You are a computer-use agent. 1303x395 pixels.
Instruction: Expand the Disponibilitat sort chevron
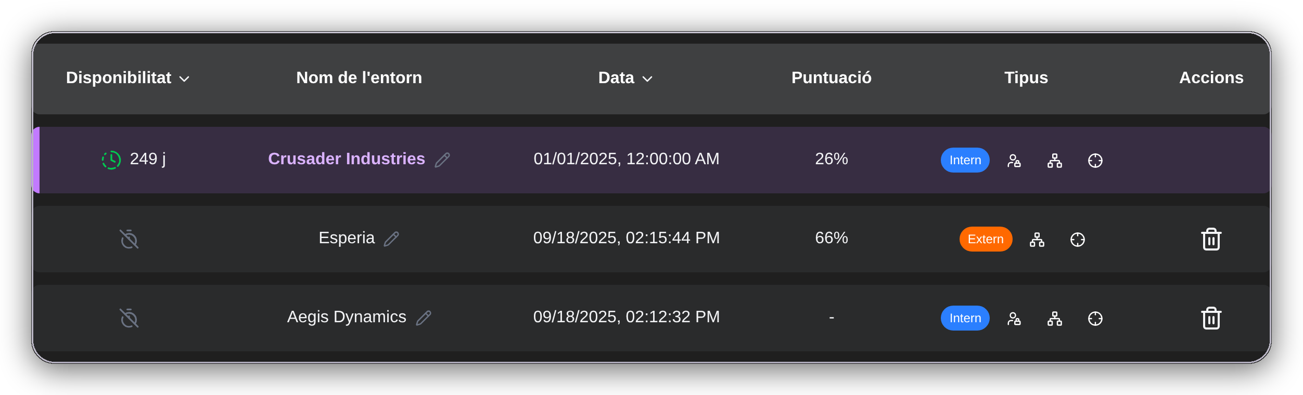click(x=184, y=79)
